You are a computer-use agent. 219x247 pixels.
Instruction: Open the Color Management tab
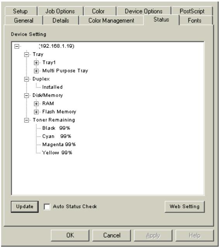click(x=111, y=20)
